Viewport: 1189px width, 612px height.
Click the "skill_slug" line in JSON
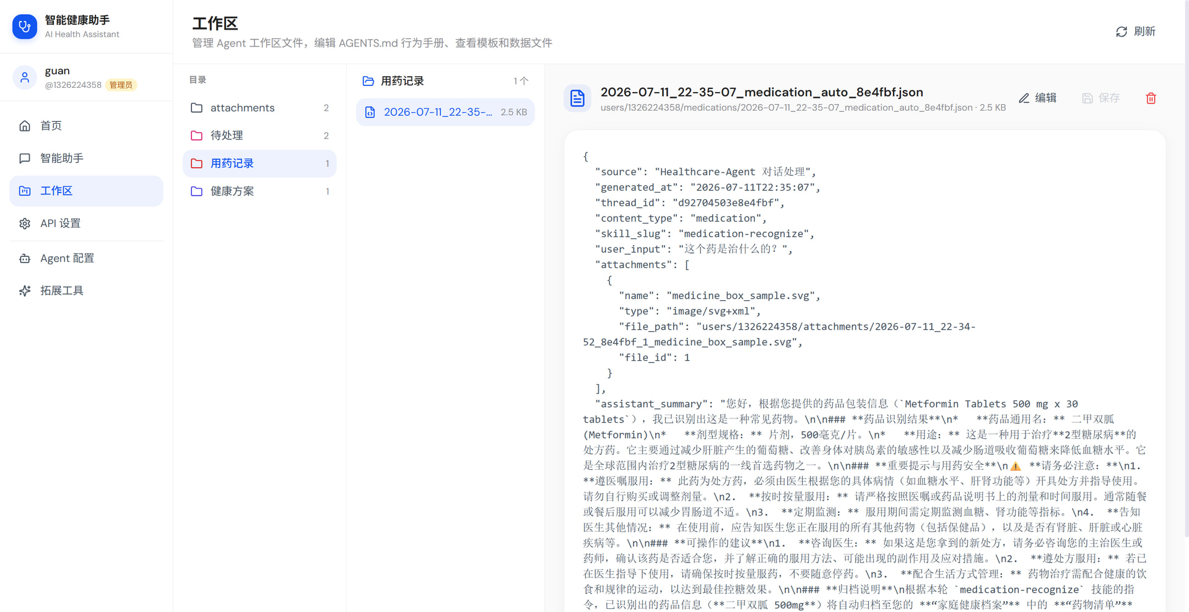(x=705, y=234)
